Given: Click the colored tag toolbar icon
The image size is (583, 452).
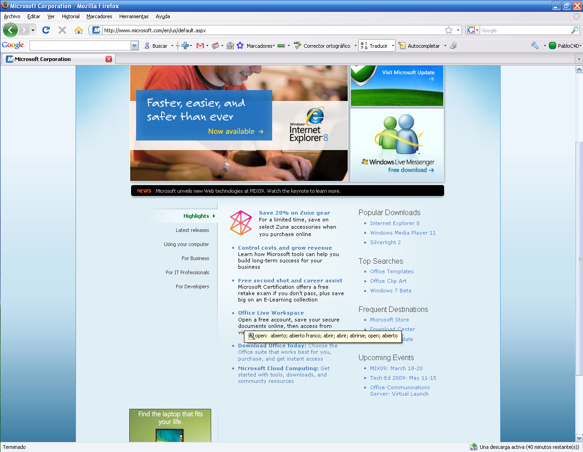Looking at the screenshot, I should pos(216,45).
